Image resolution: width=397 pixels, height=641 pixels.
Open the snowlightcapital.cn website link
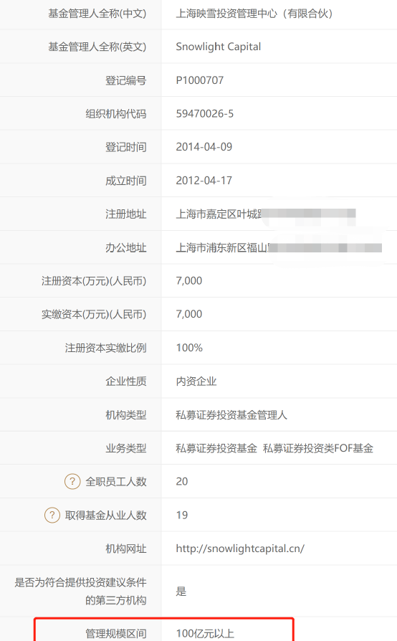[x=240, y=549]
